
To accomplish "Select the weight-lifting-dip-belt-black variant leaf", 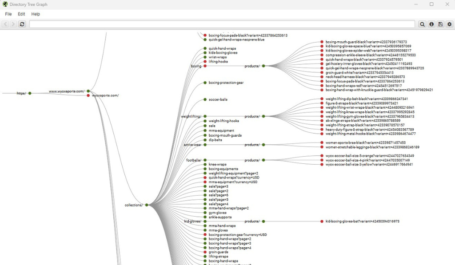I will 322,99.
